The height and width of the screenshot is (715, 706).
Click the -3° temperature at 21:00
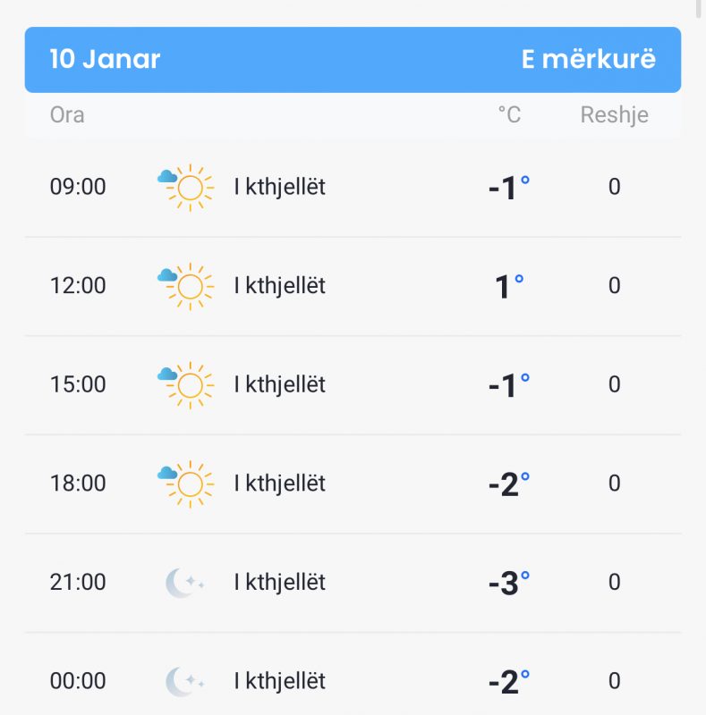pyautogui.click(x=509, y=583)
